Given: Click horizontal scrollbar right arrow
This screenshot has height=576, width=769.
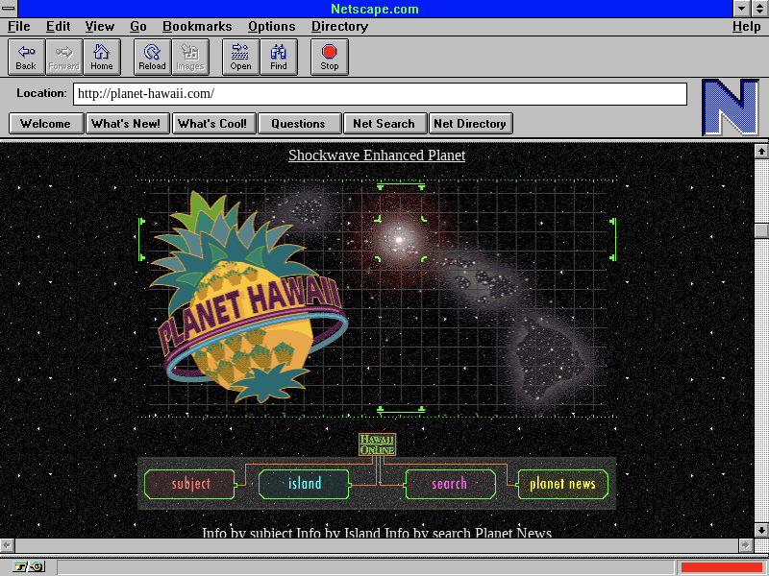Looking at the screenshot, I should pos(745,545).
